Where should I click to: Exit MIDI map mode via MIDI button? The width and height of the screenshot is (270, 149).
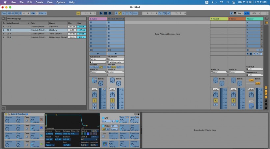pyautogui.click(x=247, y=13)
